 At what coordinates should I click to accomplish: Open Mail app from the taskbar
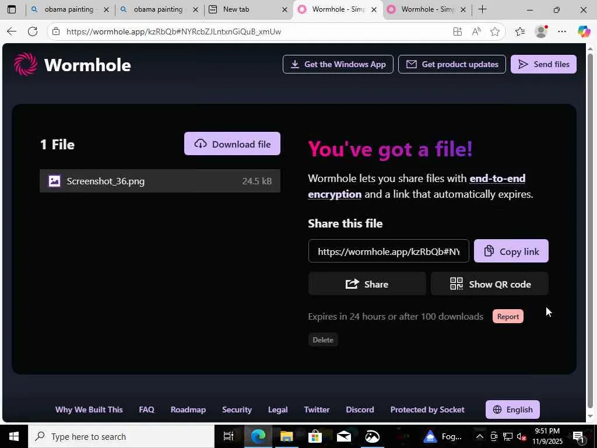[x=343, y=436]
